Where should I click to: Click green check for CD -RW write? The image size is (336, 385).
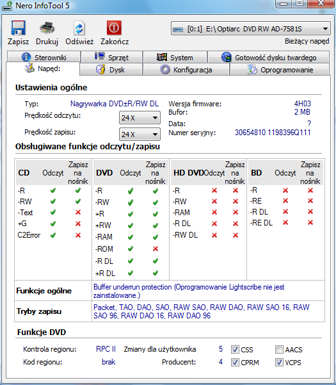point(78,201)
